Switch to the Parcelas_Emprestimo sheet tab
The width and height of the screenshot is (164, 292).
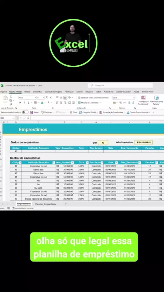(45, 204)
